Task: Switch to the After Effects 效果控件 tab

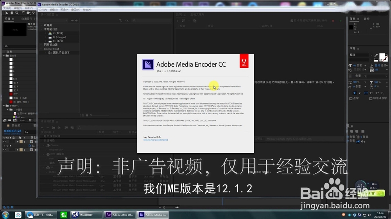Action: [27, 19]
